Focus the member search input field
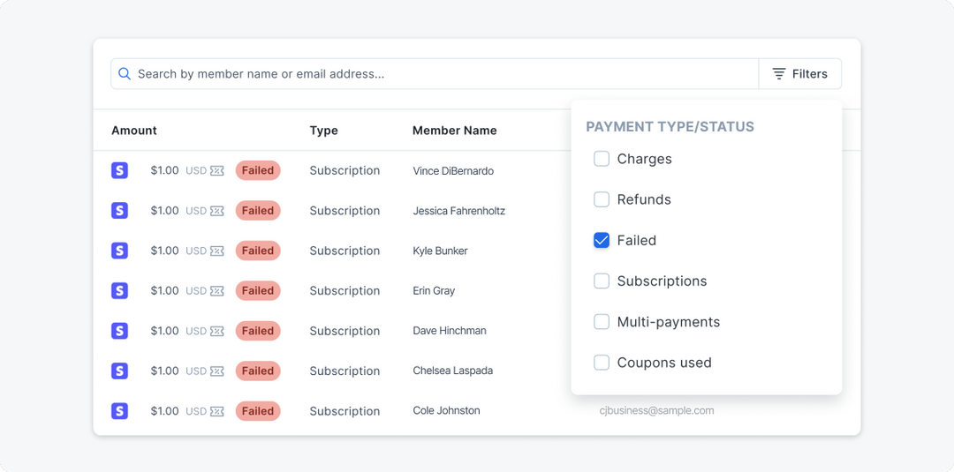 [x=442, y=74]
